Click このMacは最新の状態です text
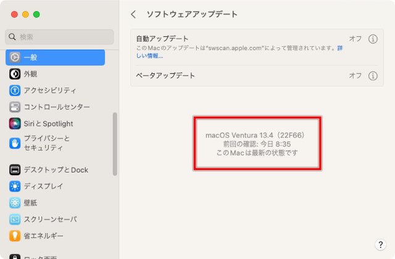The image size is (395, 259). point(257,152)
